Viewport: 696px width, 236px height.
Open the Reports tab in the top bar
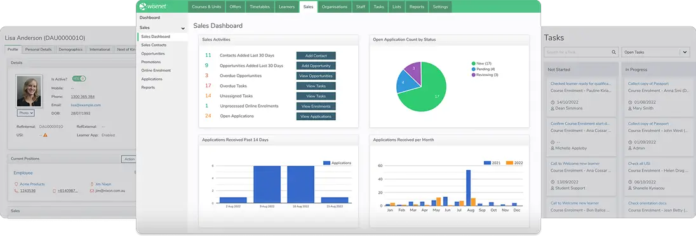[x=417, y=6]
